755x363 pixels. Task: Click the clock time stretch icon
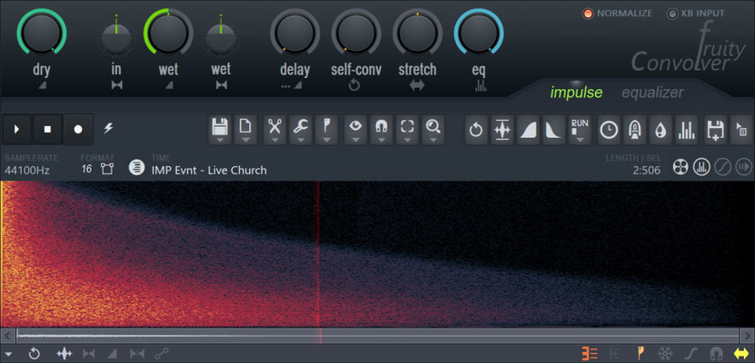(x=609, y=130)
